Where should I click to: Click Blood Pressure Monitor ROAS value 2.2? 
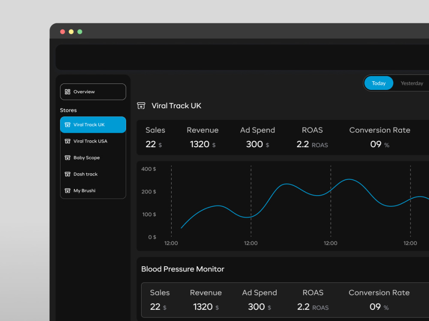[x=303, y=307]
